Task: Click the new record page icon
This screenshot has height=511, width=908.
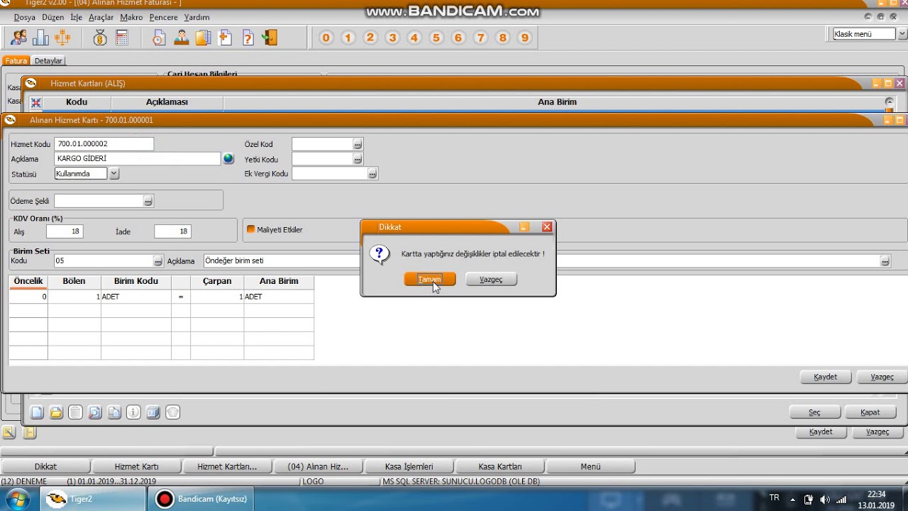Action: [37, 412]
